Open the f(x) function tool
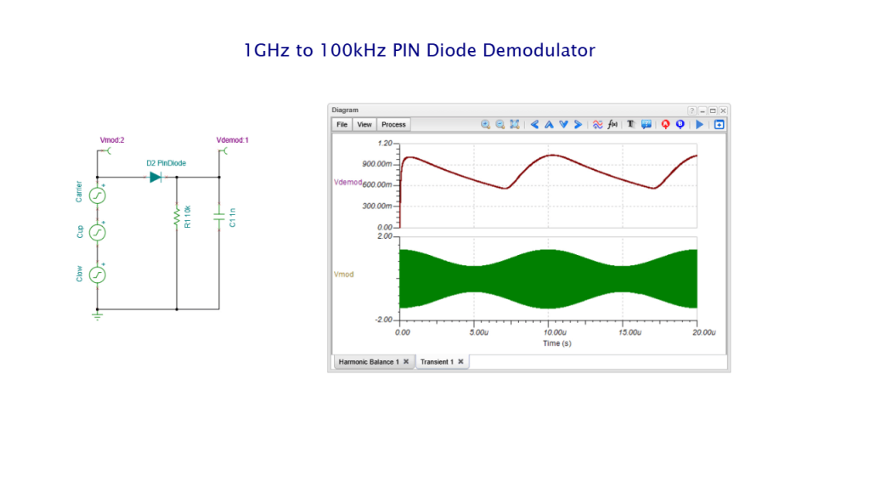 click(x=613, y=124)
